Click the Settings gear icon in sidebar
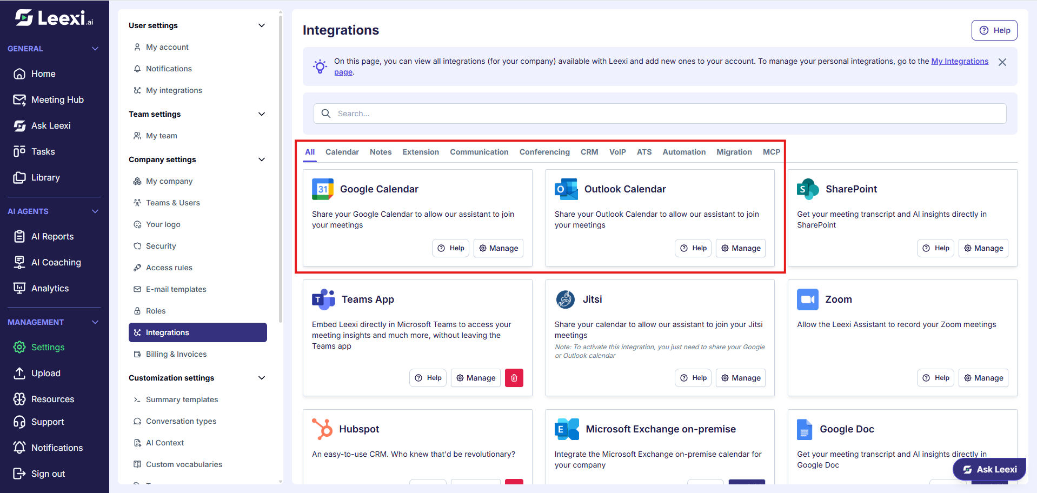Viewport: 1037px width, 493px height. click(x=19, y=347)
